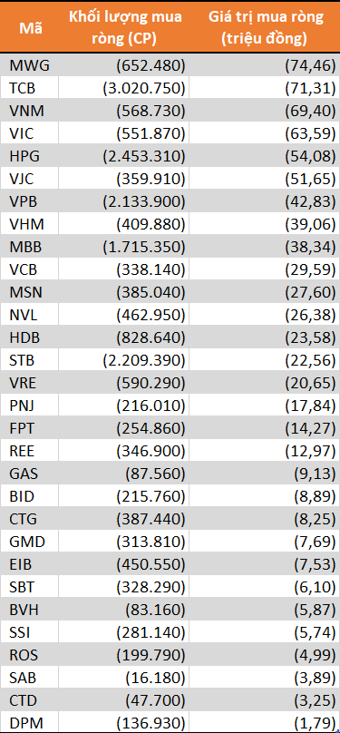Select the 'Khối lượng mua ròng (CP)' header
The height and width of the screenshot is (733, 340).
tap(124, 27)
